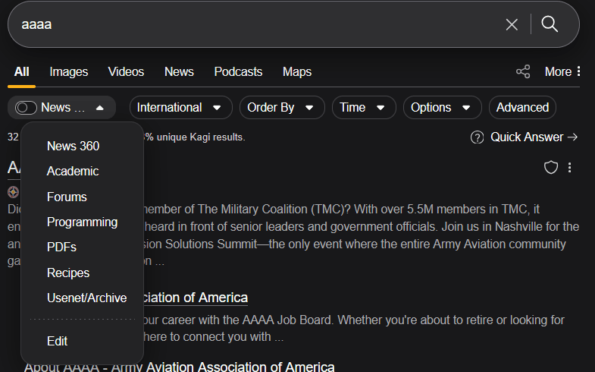This screenshot has width=595, height=372.
Task: Switch to the Images tab
Action: 69,71
